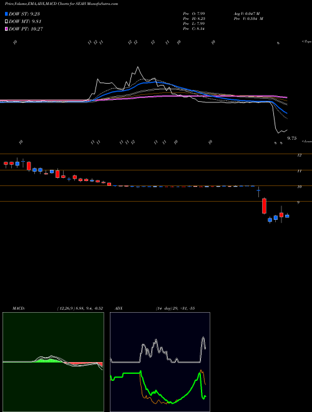Click the 'Pre V: 0.334 M' value

248,19
